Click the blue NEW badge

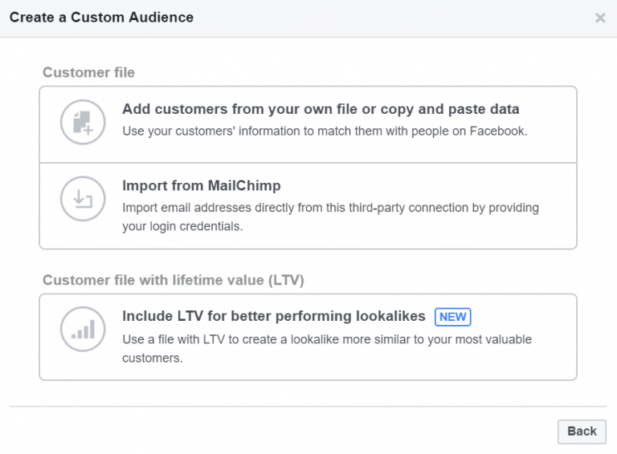point(452,317)
